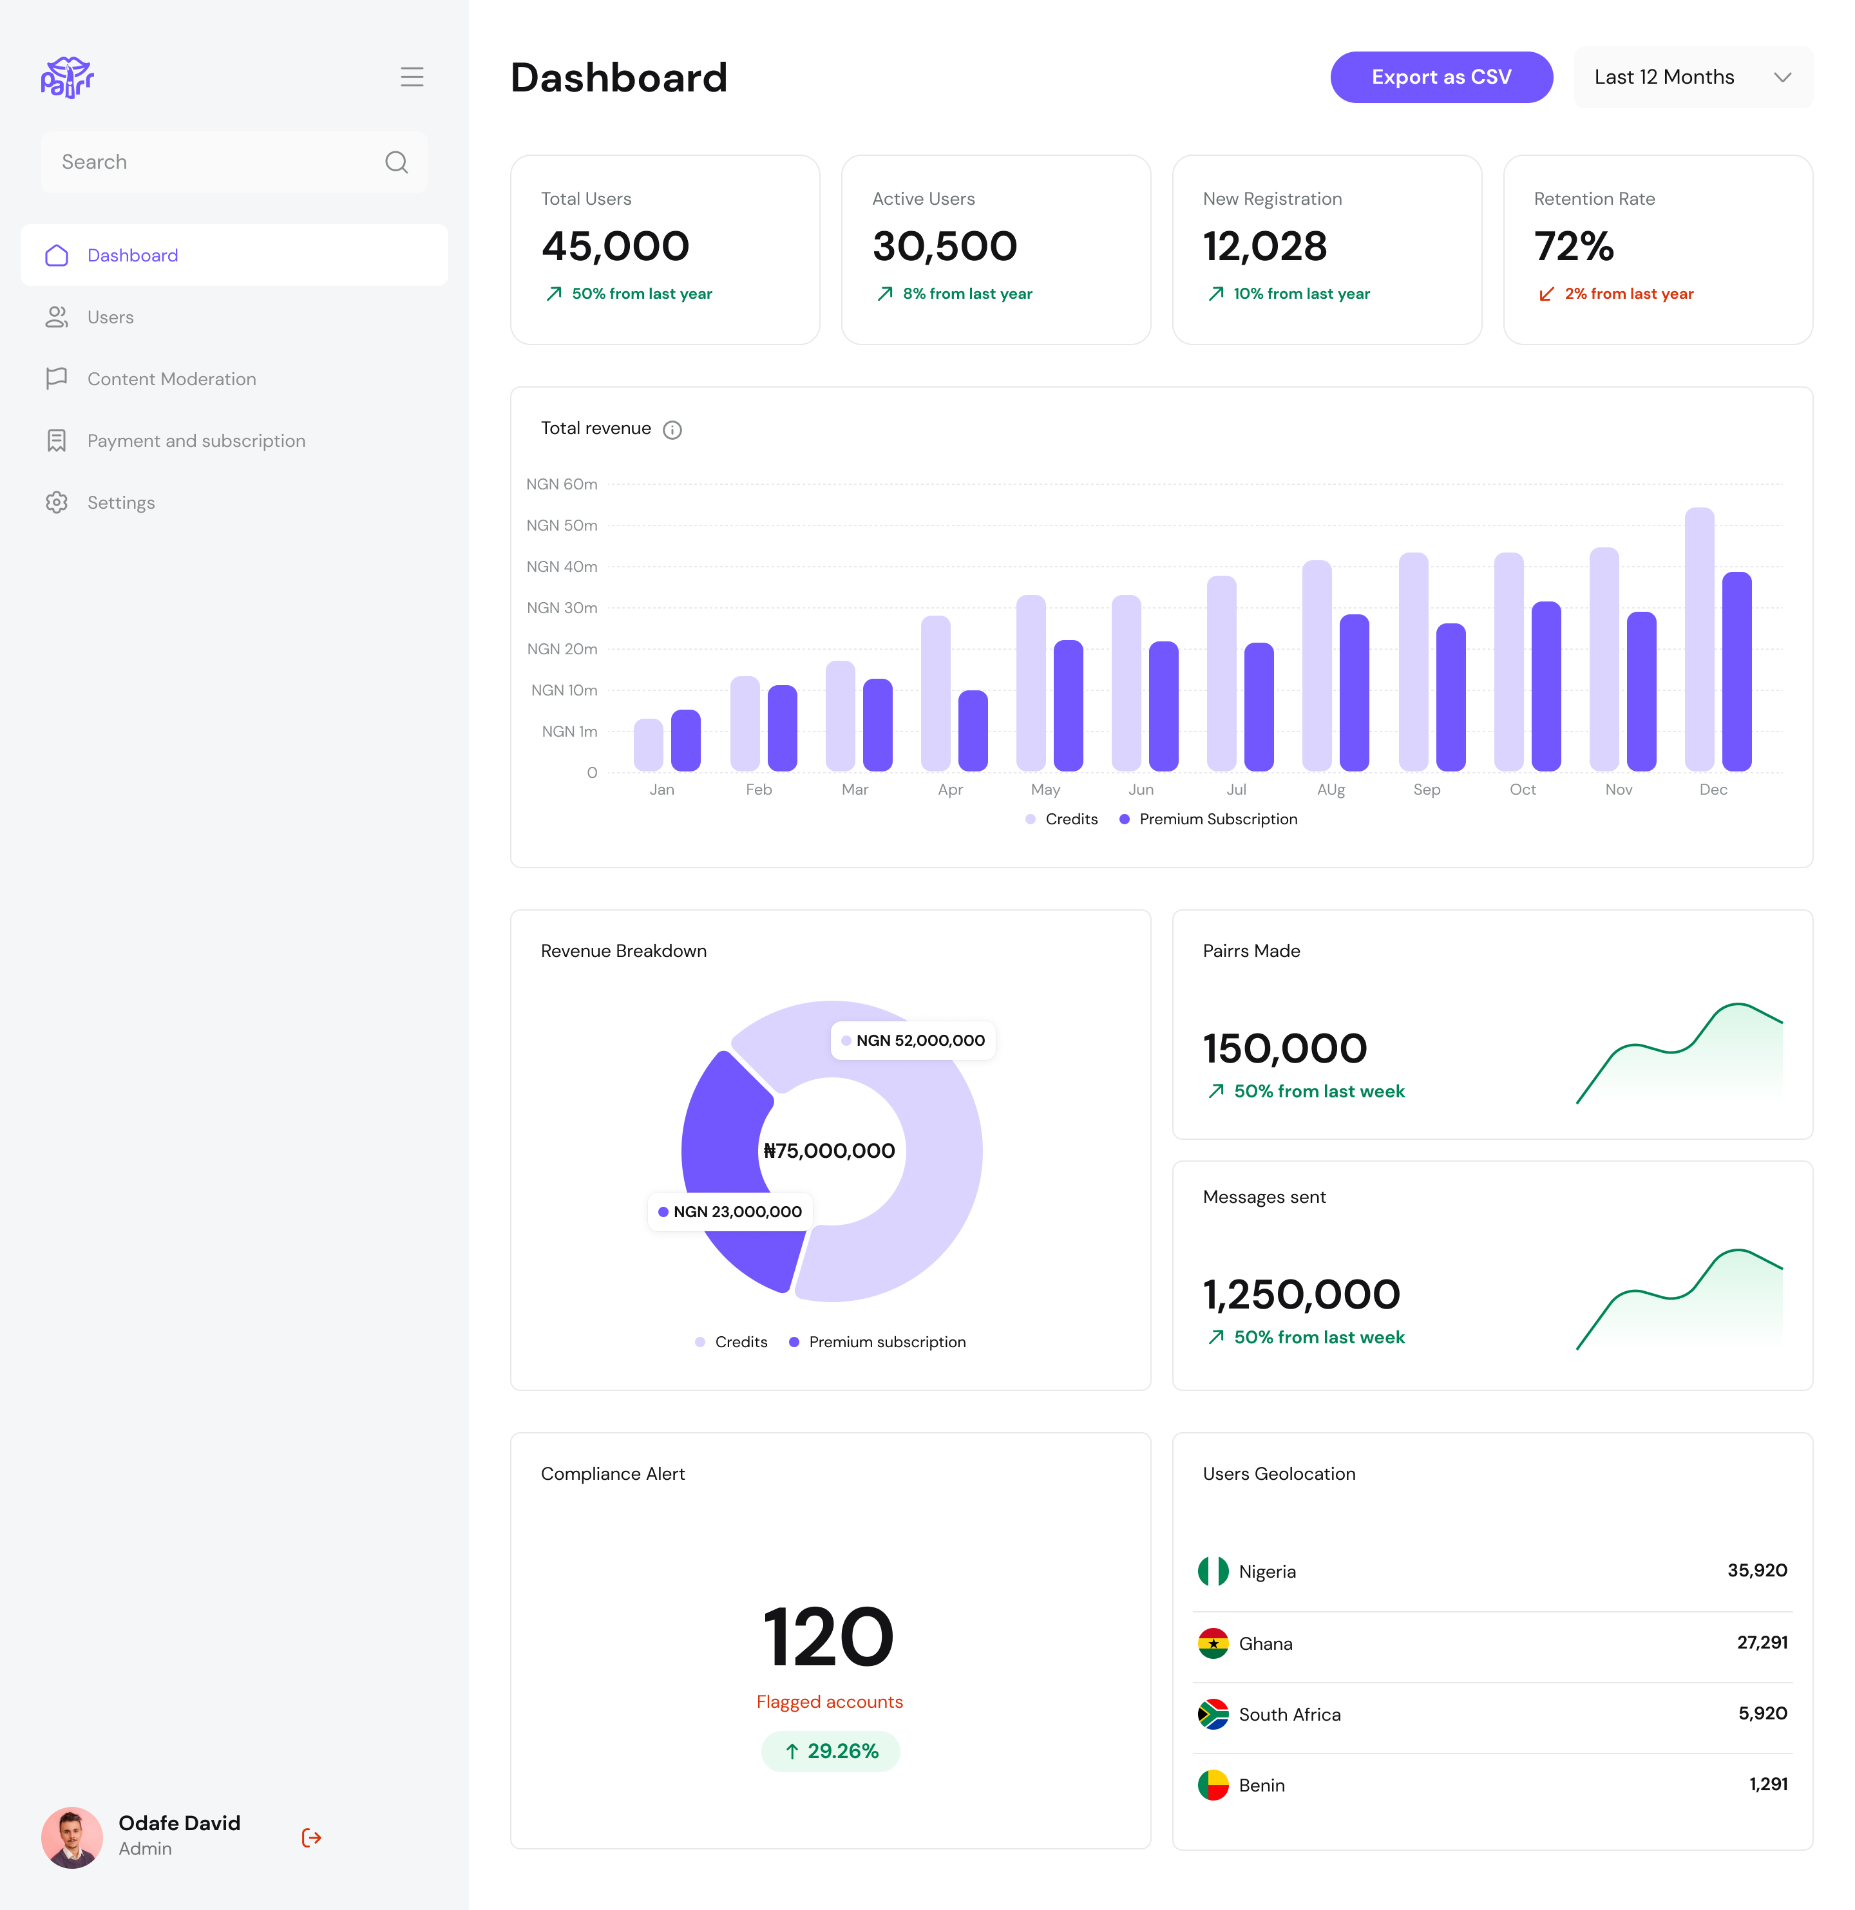The image size is (1855, 1910).
Task: Click the Retention Rate red downward arrow
Action: [1546, 293]
